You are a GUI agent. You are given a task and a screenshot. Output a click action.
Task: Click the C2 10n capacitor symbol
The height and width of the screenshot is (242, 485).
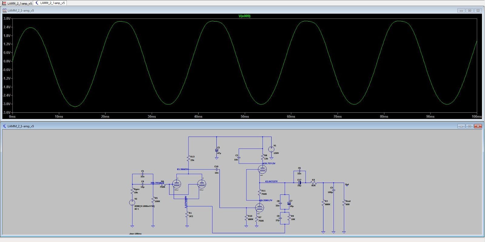(239, 157)
